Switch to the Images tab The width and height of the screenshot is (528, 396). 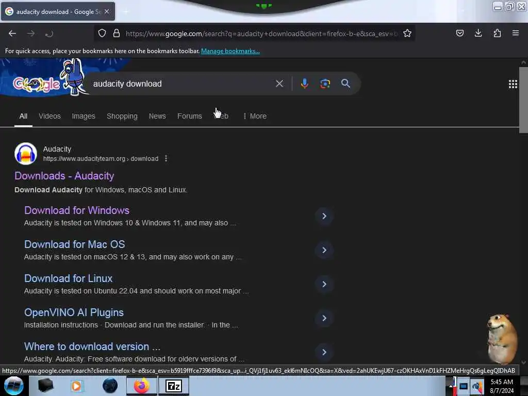click(x=84, y=116)
